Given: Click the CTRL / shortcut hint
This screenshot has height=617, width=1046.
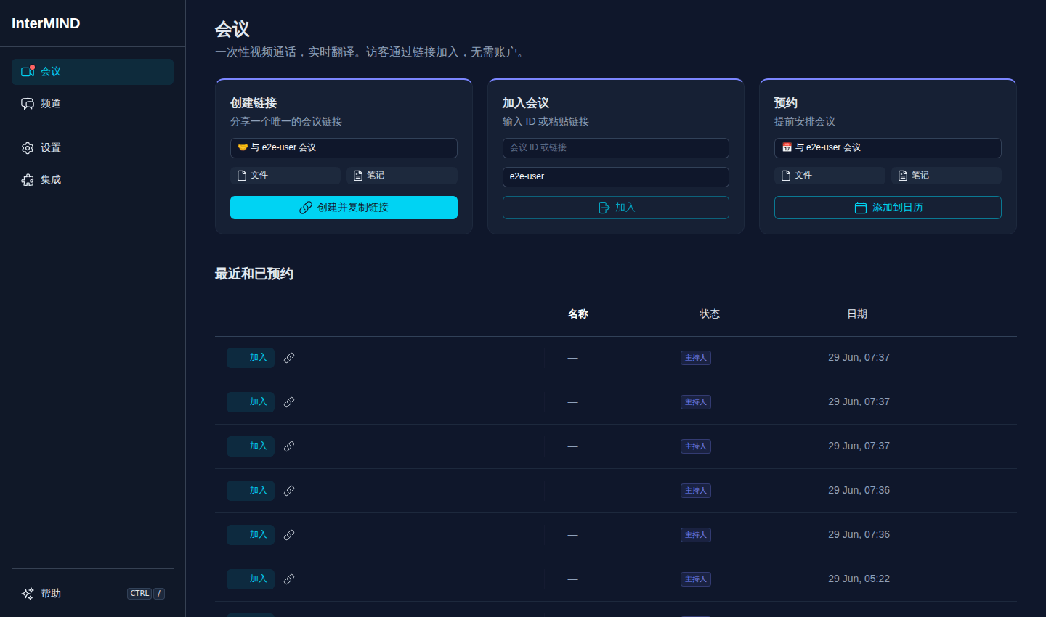Looking at the screenshot, I should click(146, 594).
